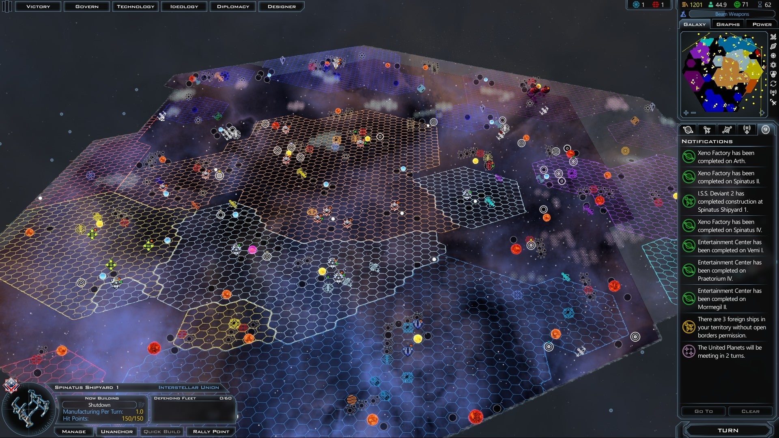779x438 pixels.
Task: Click the population icon showing 44.9
Action: click(711, 5)
